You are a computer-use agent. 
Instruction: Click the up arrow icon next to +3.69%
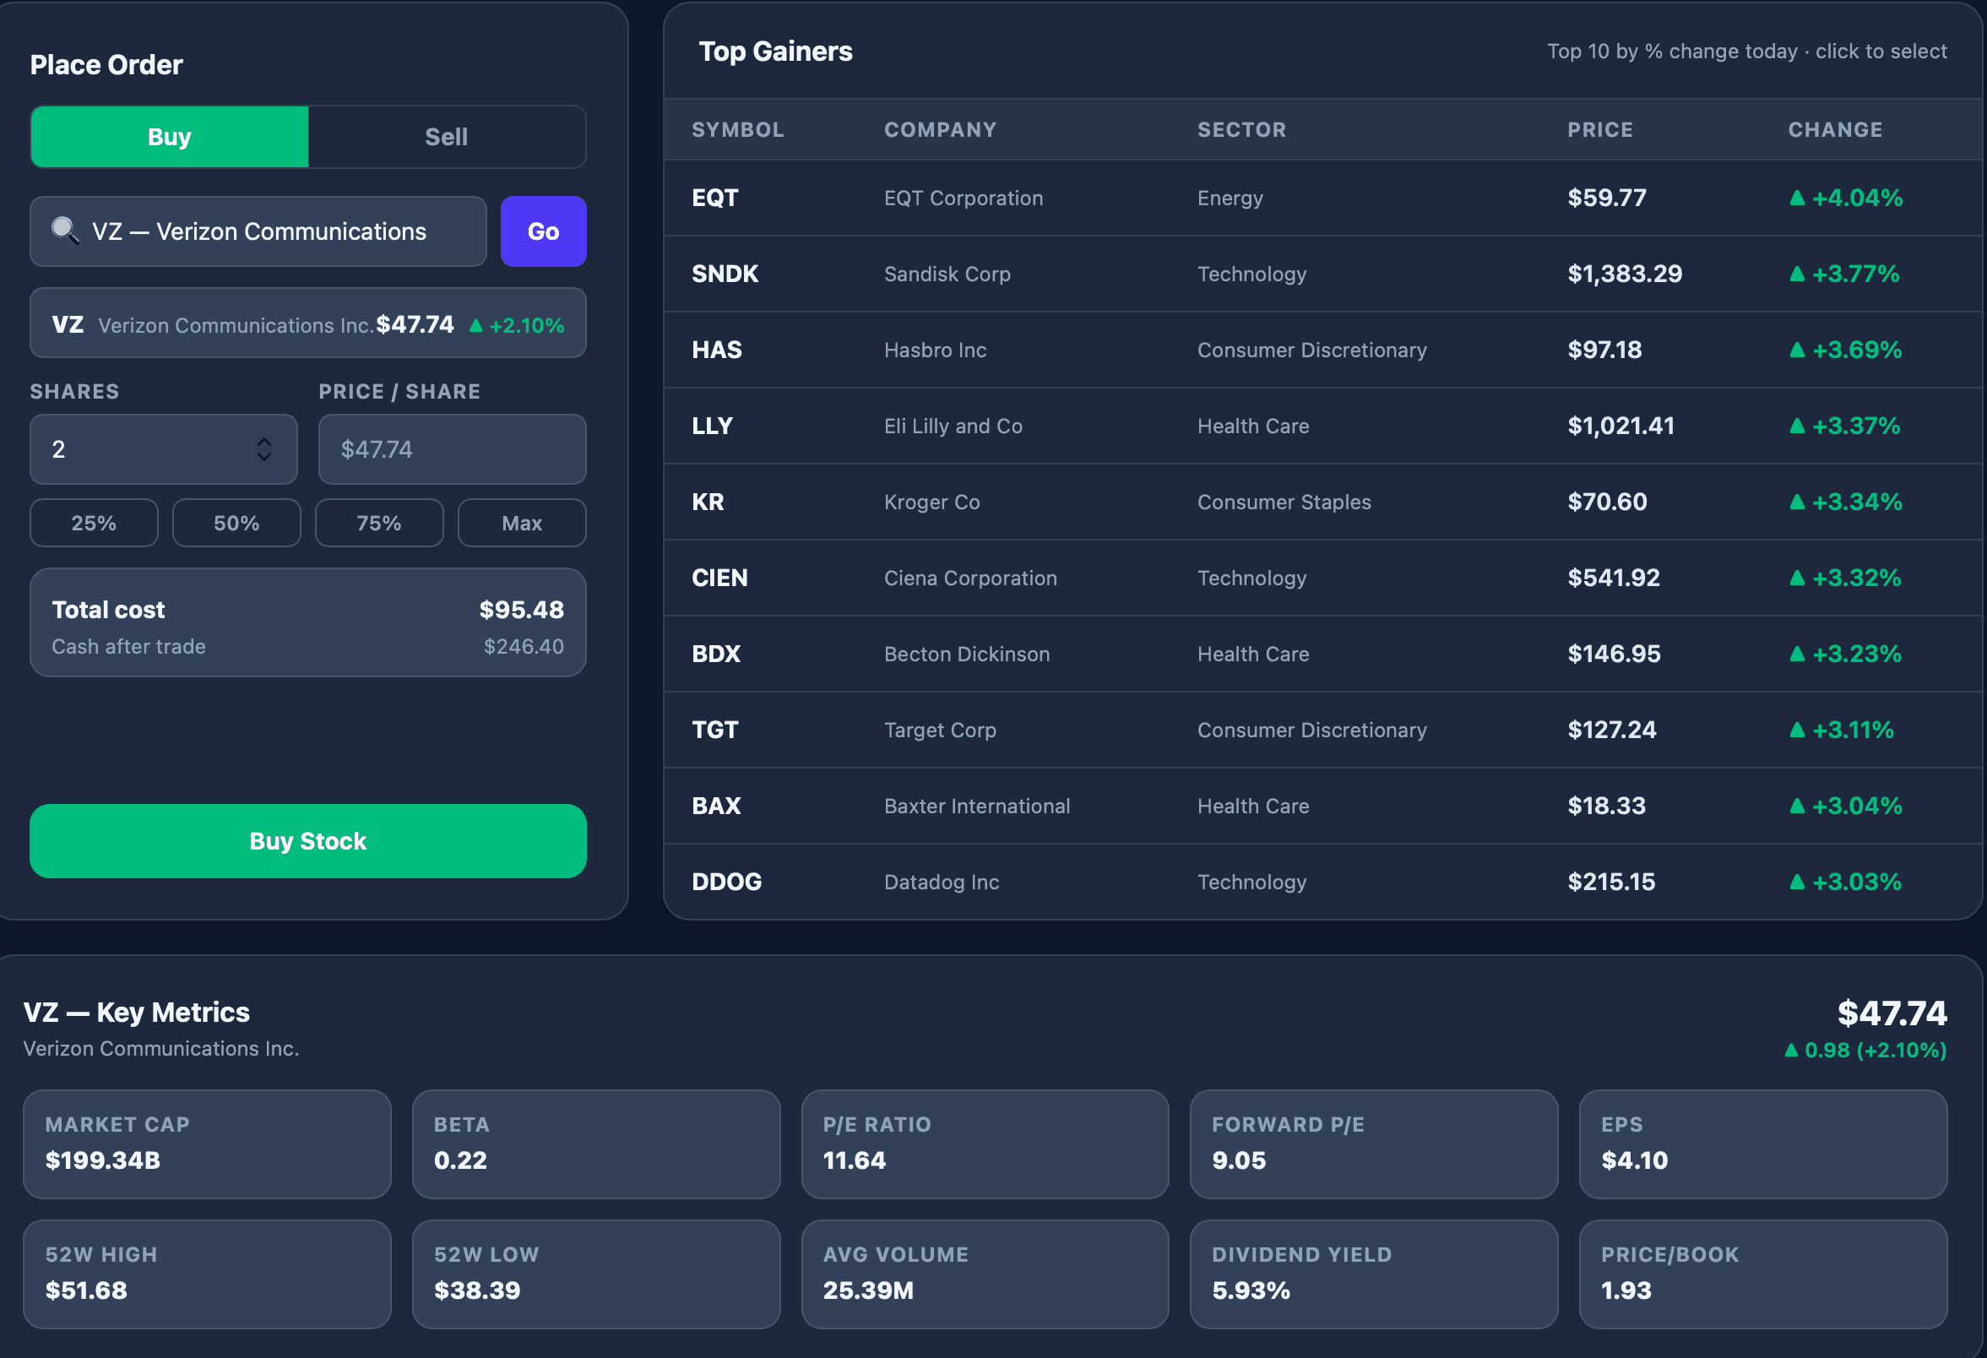1797,350
